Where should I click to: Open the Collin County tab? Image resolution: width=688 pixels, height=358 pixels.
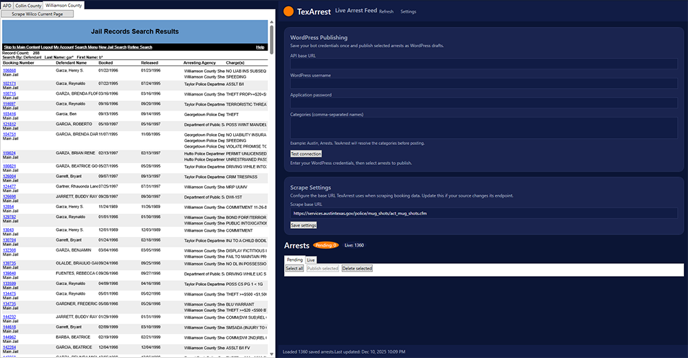(28, 5)
